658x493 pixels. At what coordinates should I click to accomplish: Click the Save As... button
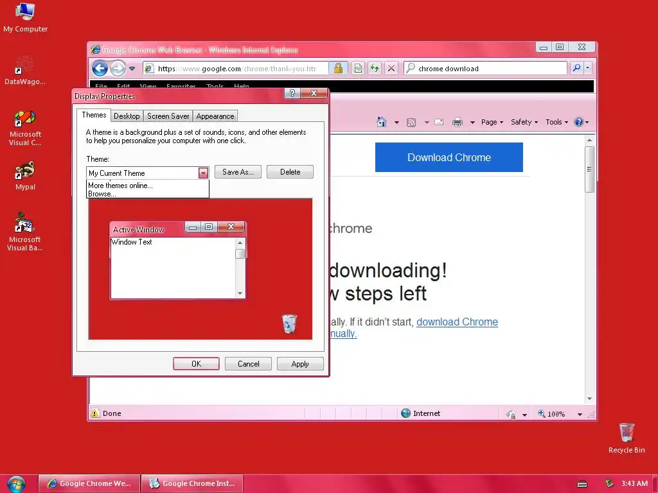coord(238,172)
